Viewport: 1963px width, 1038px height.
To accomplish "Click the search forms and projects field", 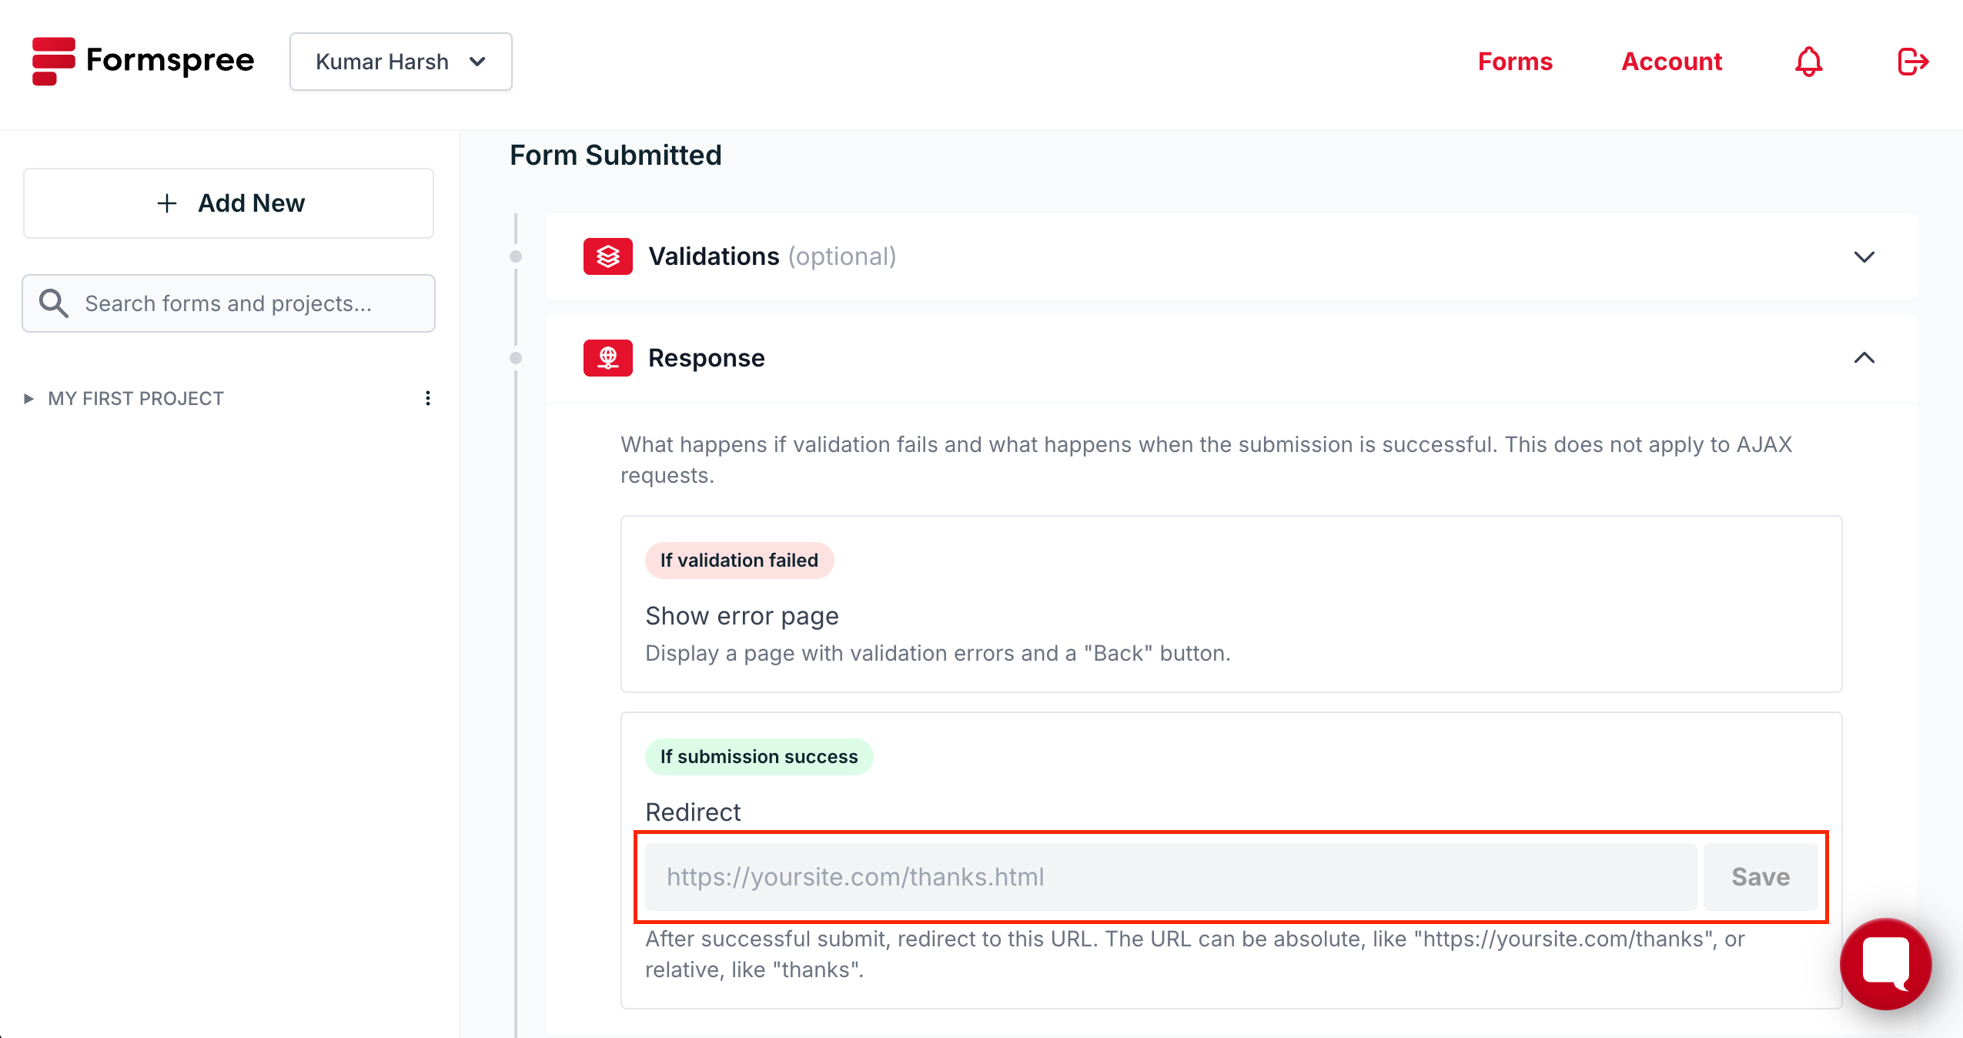I will pos(246,303).
